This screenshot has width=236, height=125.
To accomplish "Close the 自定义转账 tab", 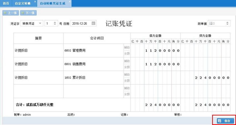I will click(x=35, y=2).
